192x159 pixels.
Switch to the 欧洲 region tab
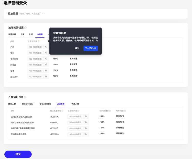[31, 34]
